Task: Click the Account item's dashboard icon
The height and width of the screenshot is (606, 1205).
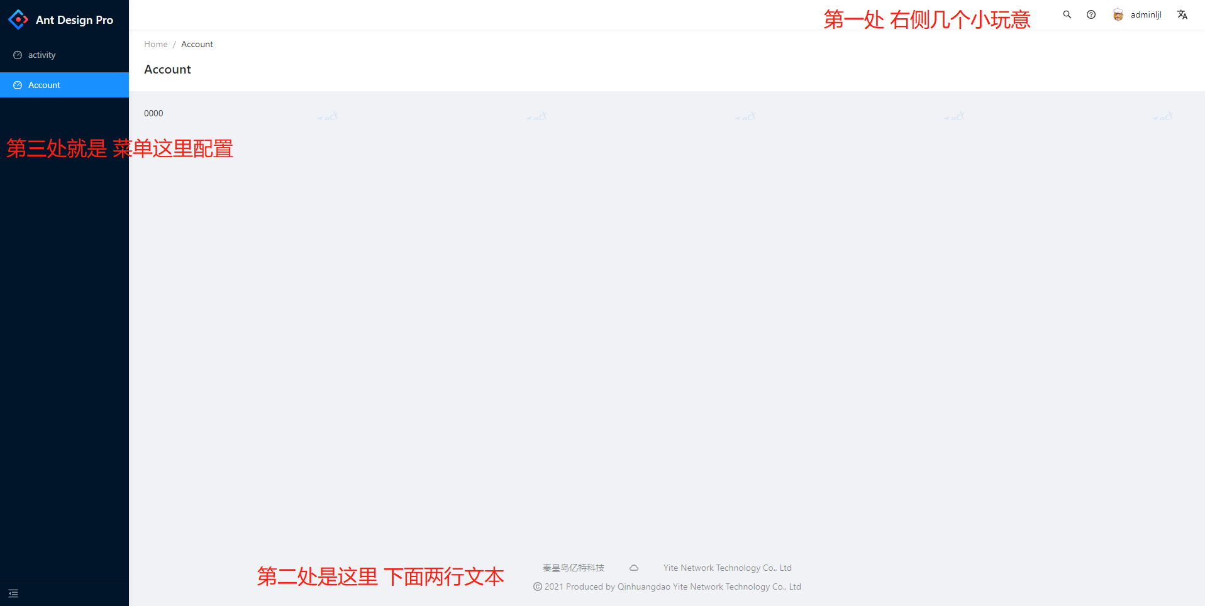Action: (18, 85)
